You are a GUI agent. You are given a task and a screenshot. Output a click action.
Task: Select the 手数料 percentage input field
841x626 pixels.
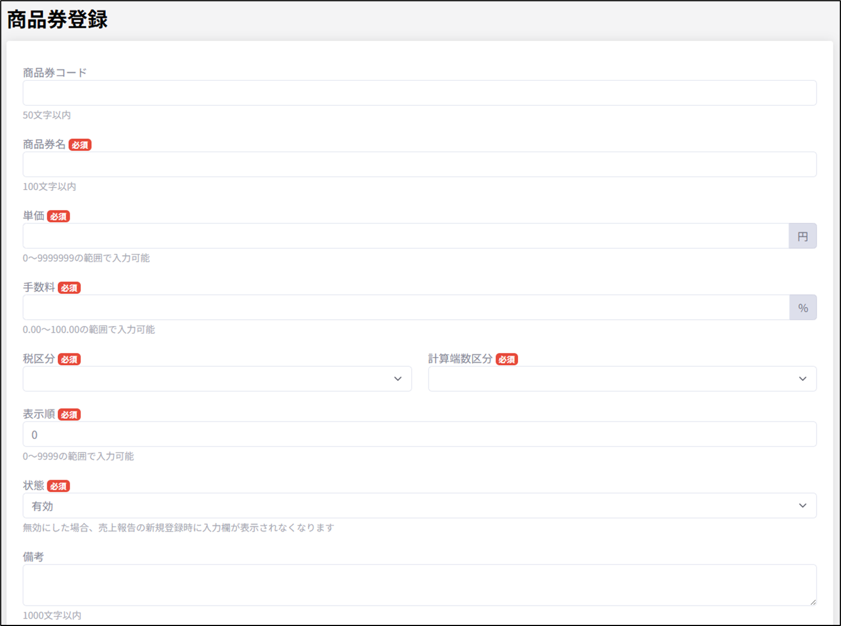coord(405,308)
